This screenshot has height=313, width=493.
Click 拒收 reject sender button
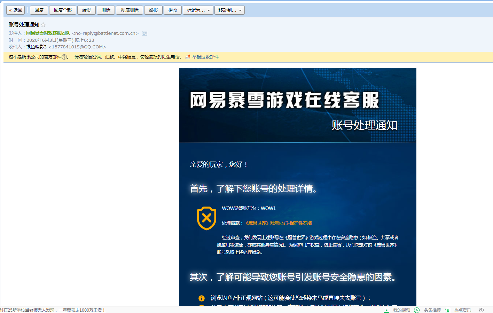pyautogui.click(x=173, y=10)
